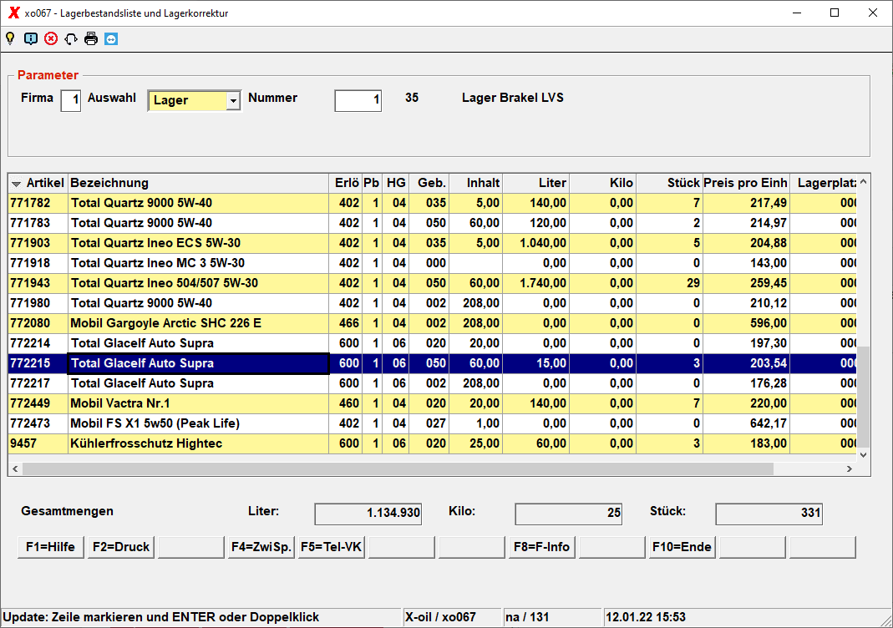Click the Liter column header
This screenshot has width=893, height=628.
click(x=536, y=184)
